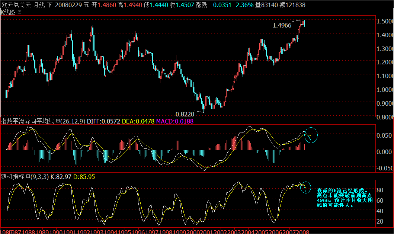Click the close price 1.4507
The image size is (394, 234).
tap(185, 5)
